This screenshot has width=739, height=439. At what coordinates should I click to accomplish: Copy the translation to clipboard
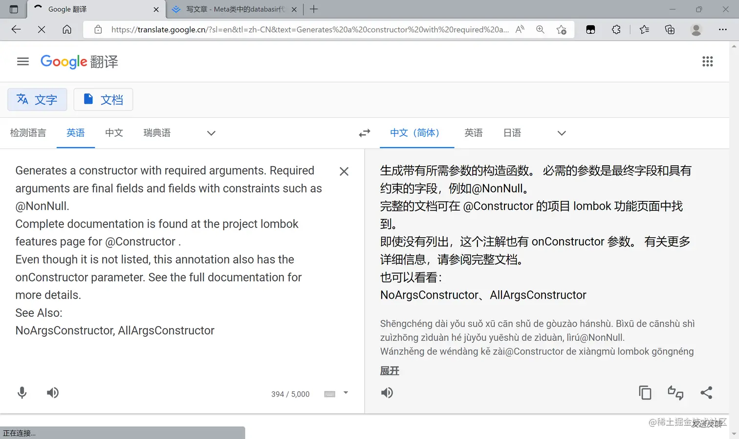pyautogui.click(x=645, y=393)
